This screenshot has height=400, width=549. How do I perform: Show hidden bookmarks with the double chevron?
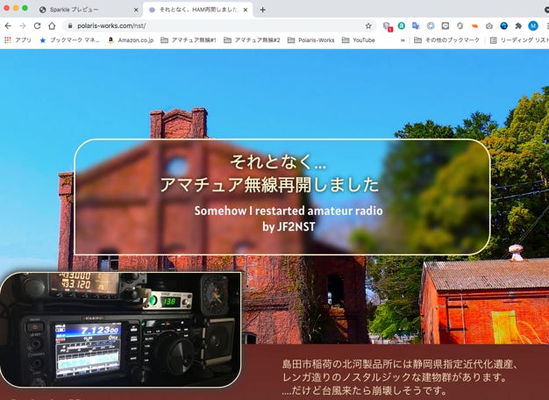[403, 40]
